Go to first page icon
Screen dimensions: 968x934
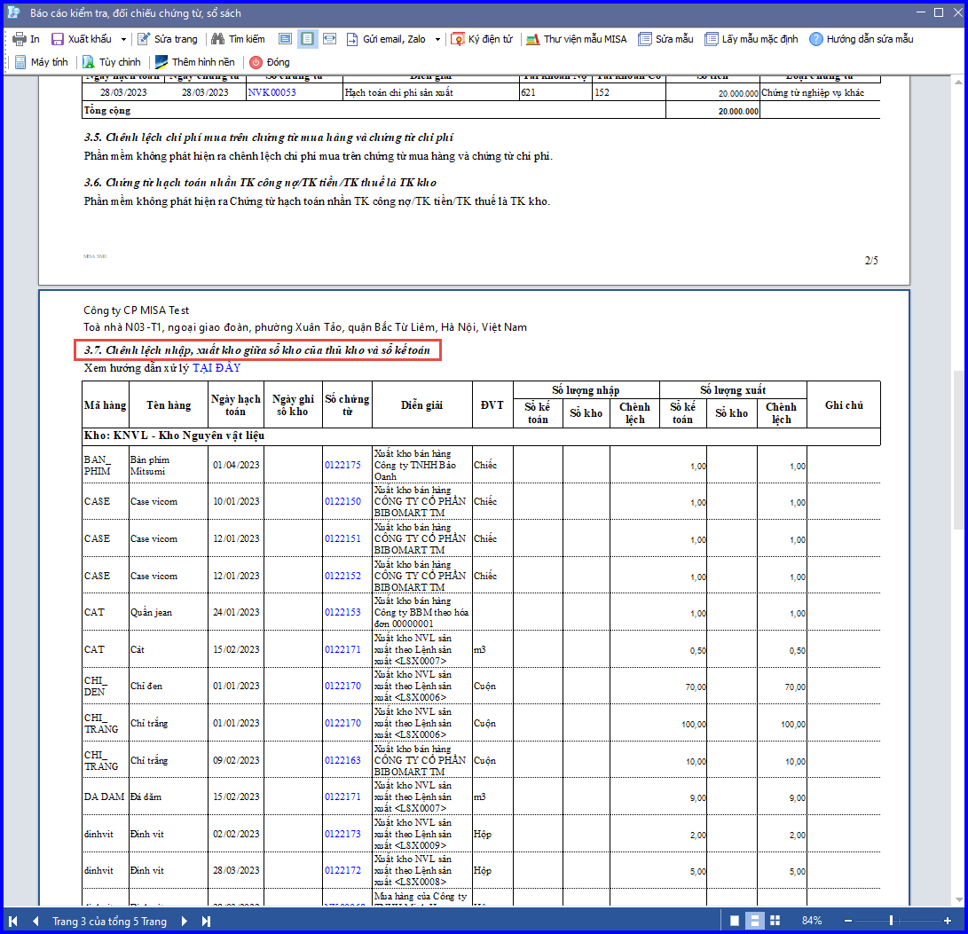pos(13,921)
